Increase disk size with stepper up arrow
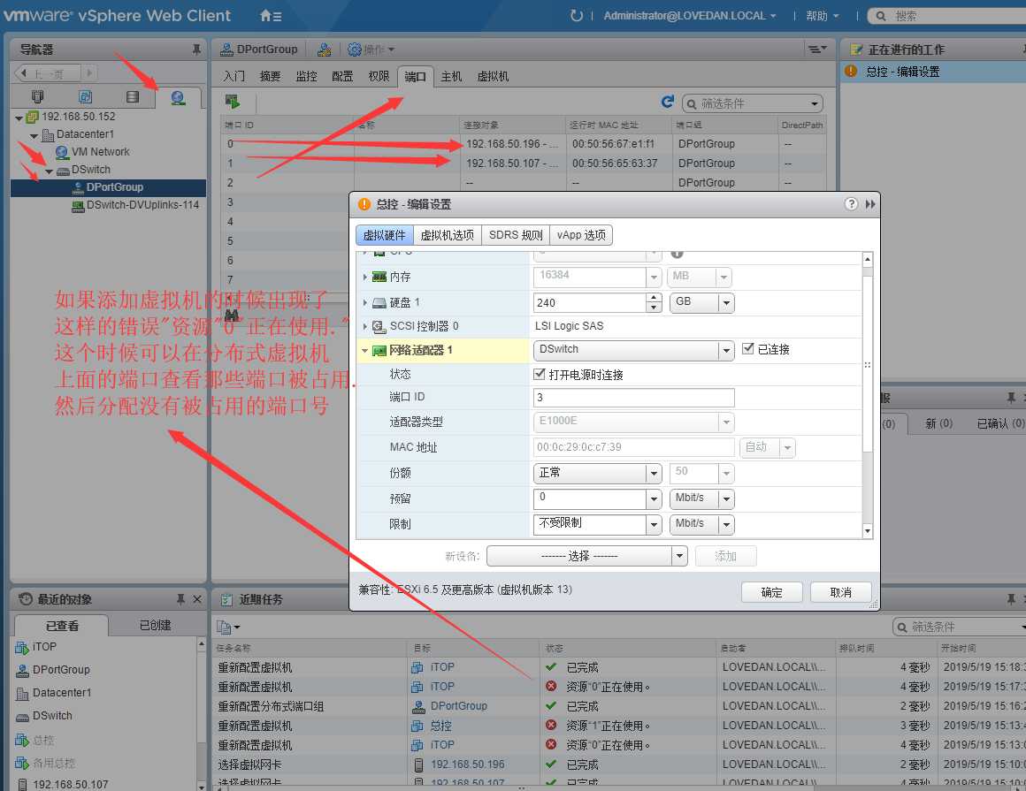Screen dimensions: 1026x791 tap(654, 298)
